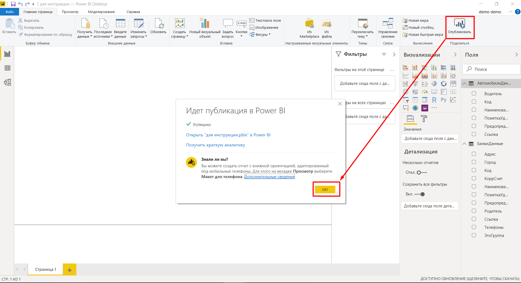This screenshot has height=283, width=521.
Task: Insert a Новый визуальный объект
Action: (x=205, y=28)
